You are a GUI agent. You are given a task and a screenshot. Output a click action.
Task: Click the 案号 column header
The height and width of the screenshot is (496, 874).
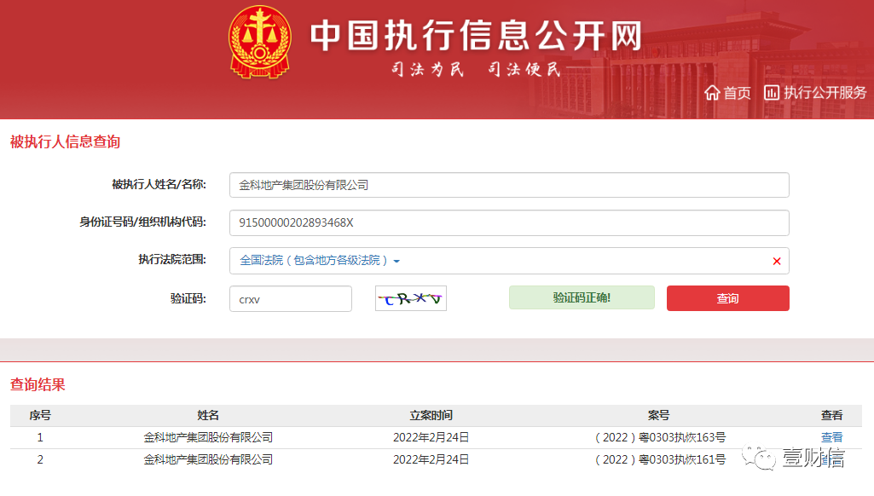(658, 415)
